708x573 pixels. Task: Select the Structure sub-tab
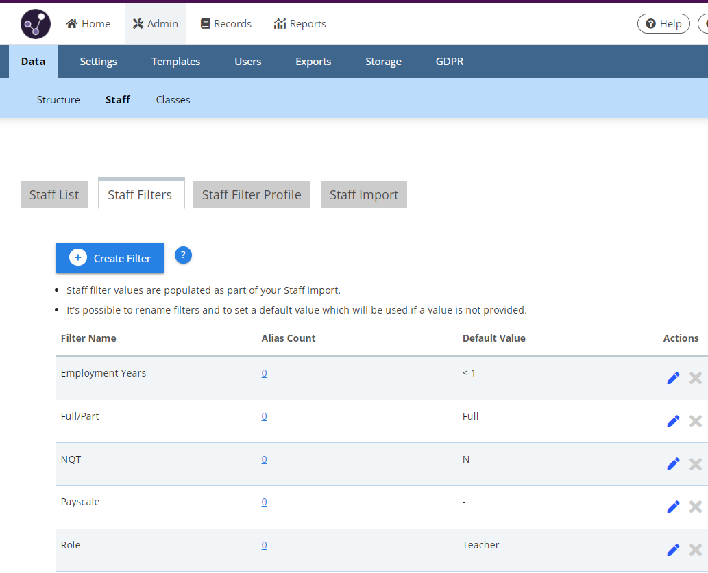pyautogui.click(x=58, y=100)
